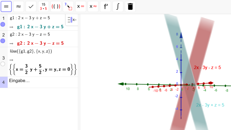Select the Keep Input checkmark tool

(x=31, y=6)
